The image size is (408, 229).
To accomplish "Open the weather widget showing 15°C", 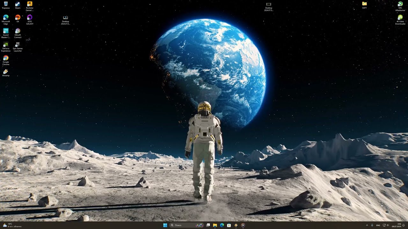I will [12, 225].
